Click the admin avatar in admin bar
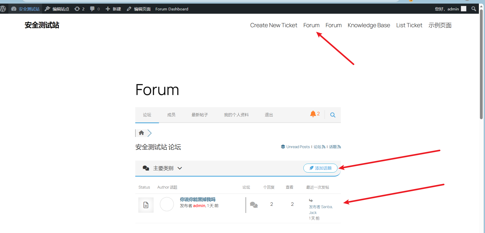Screen dimensions: 485x233 (x=464, y=9)
